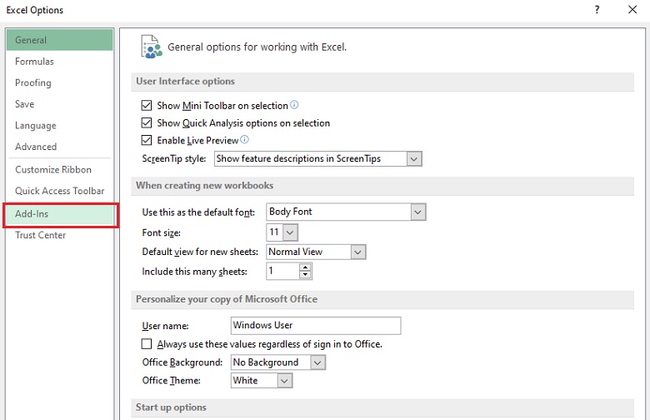Open the ScreenTip style dropdown
This screenshot has height=420, width=650.
point(413,158)
